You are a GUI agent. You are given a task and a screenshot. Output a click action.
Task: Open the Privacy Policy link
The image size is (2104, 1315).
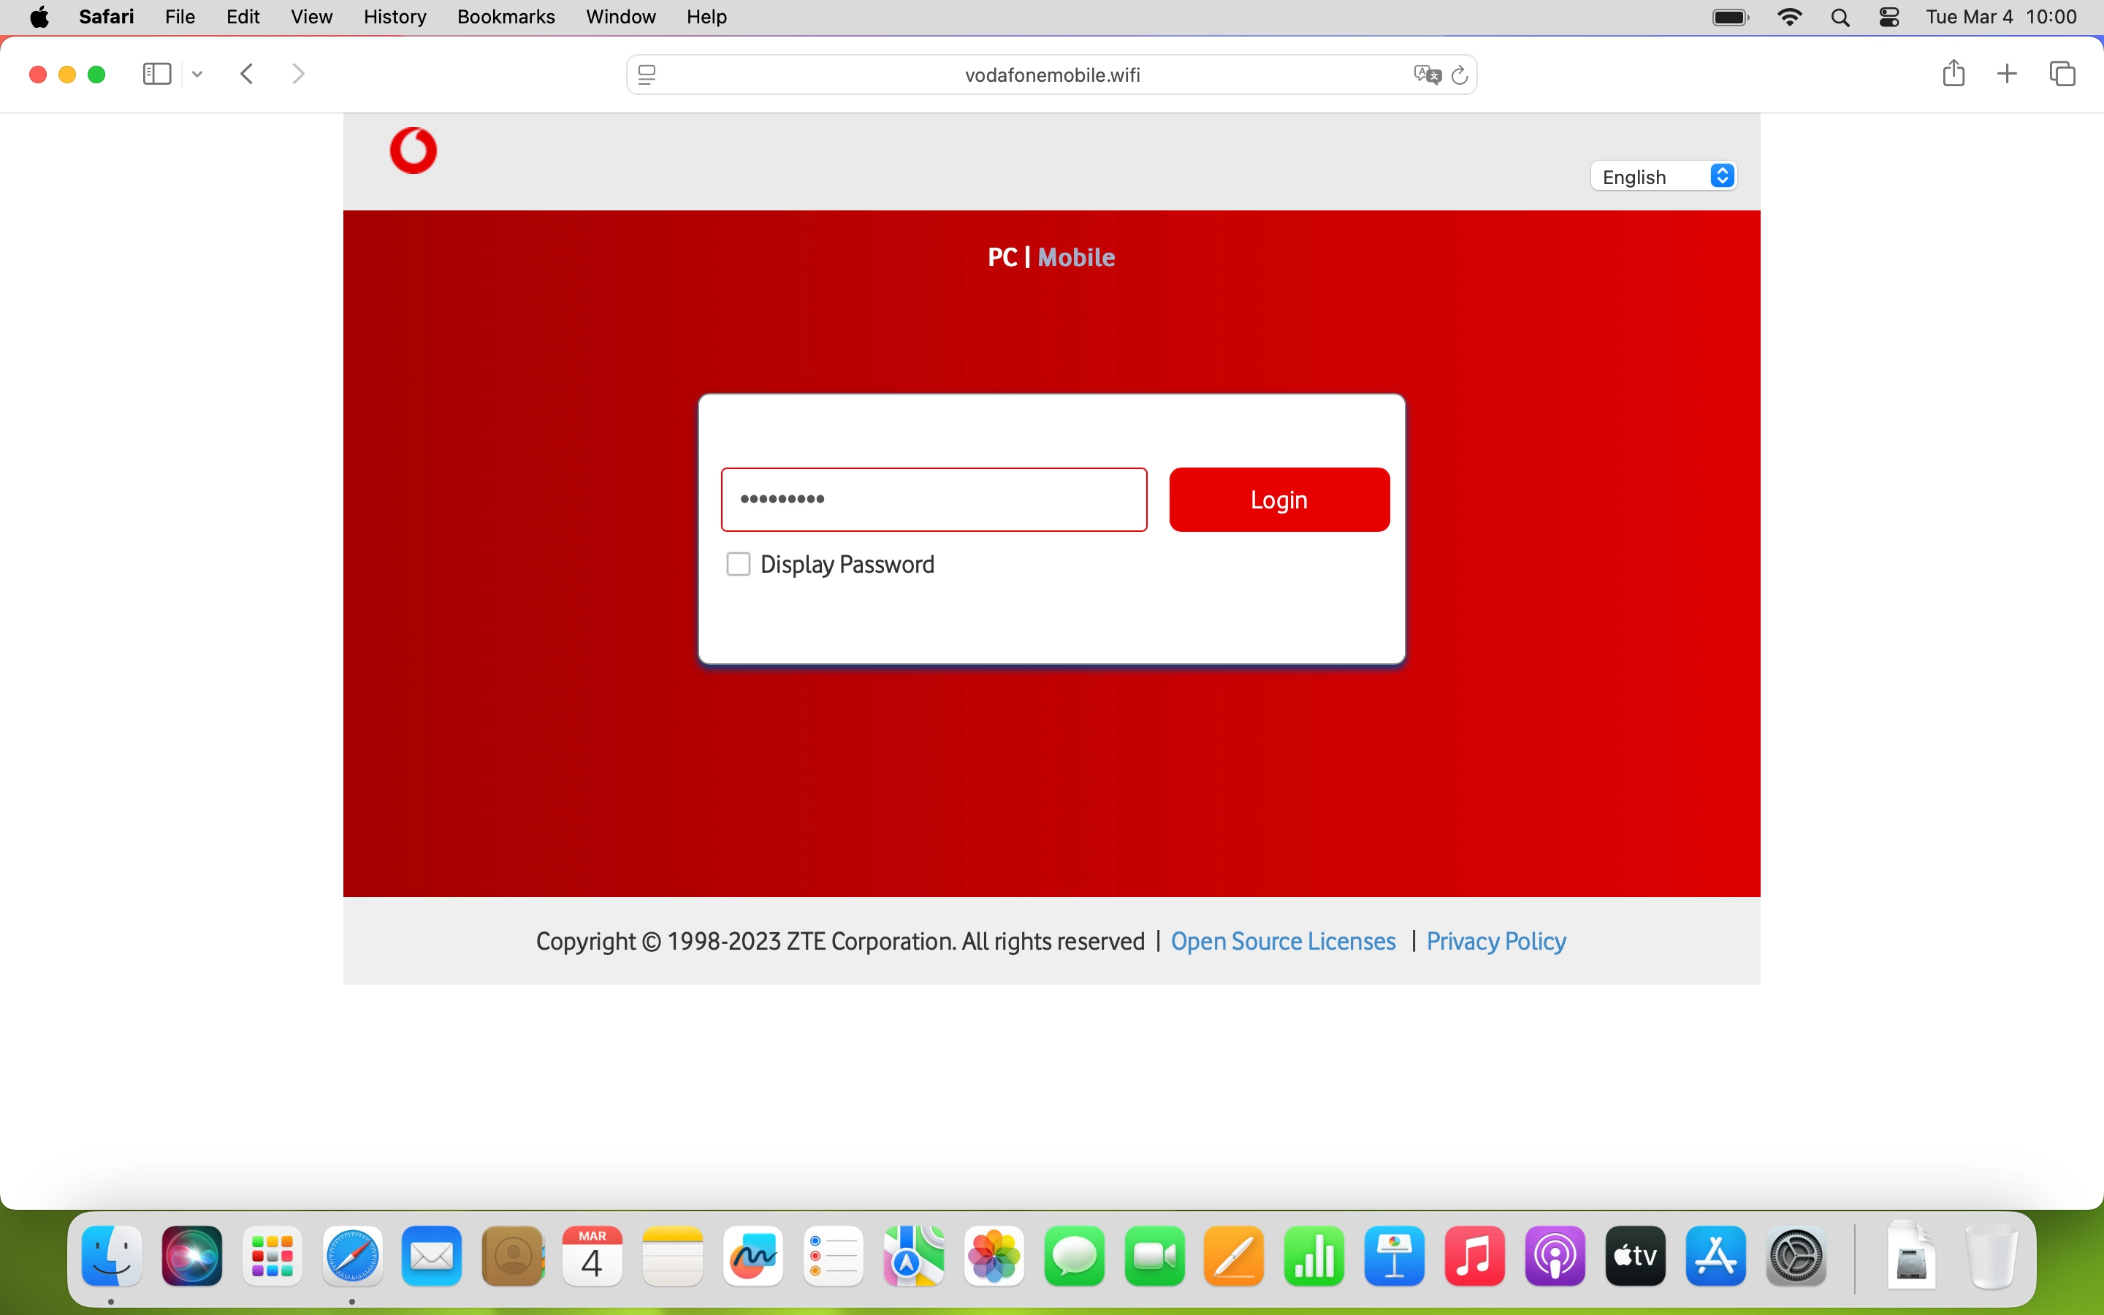1495,941
